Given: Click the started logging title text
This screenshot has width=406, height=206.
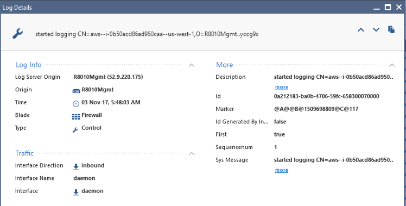Looking at the screenshot, I should pos(147,34).
